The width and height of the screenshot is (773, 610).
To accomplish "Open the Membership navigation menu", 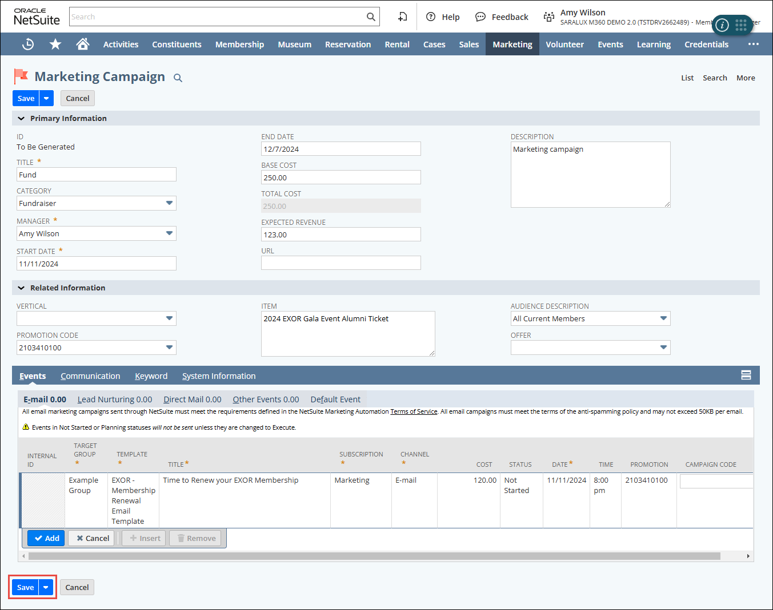I will pyautogui.click(x=239, y=44).
